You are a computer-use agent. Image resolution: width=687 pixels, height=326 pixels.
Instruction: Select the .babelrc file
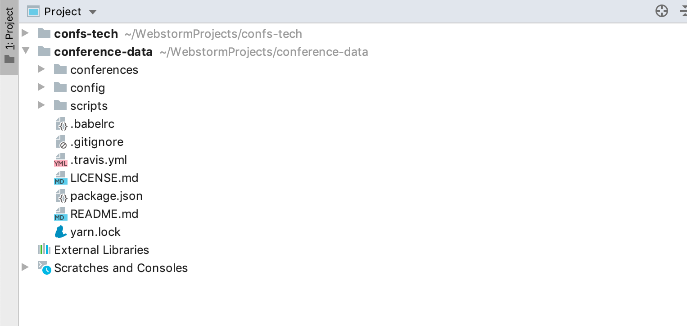tap(92, 124)
